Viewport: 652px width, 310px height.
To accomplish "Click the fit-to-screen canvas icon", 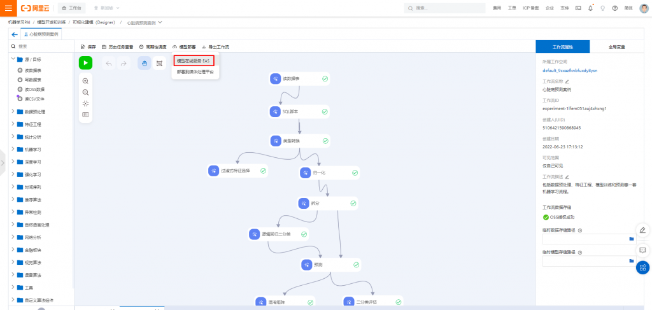I will (86, 104).
